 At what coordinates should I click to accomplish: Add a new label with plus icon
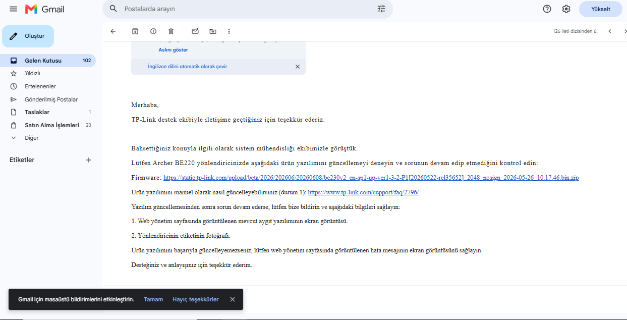coord(89,160)
